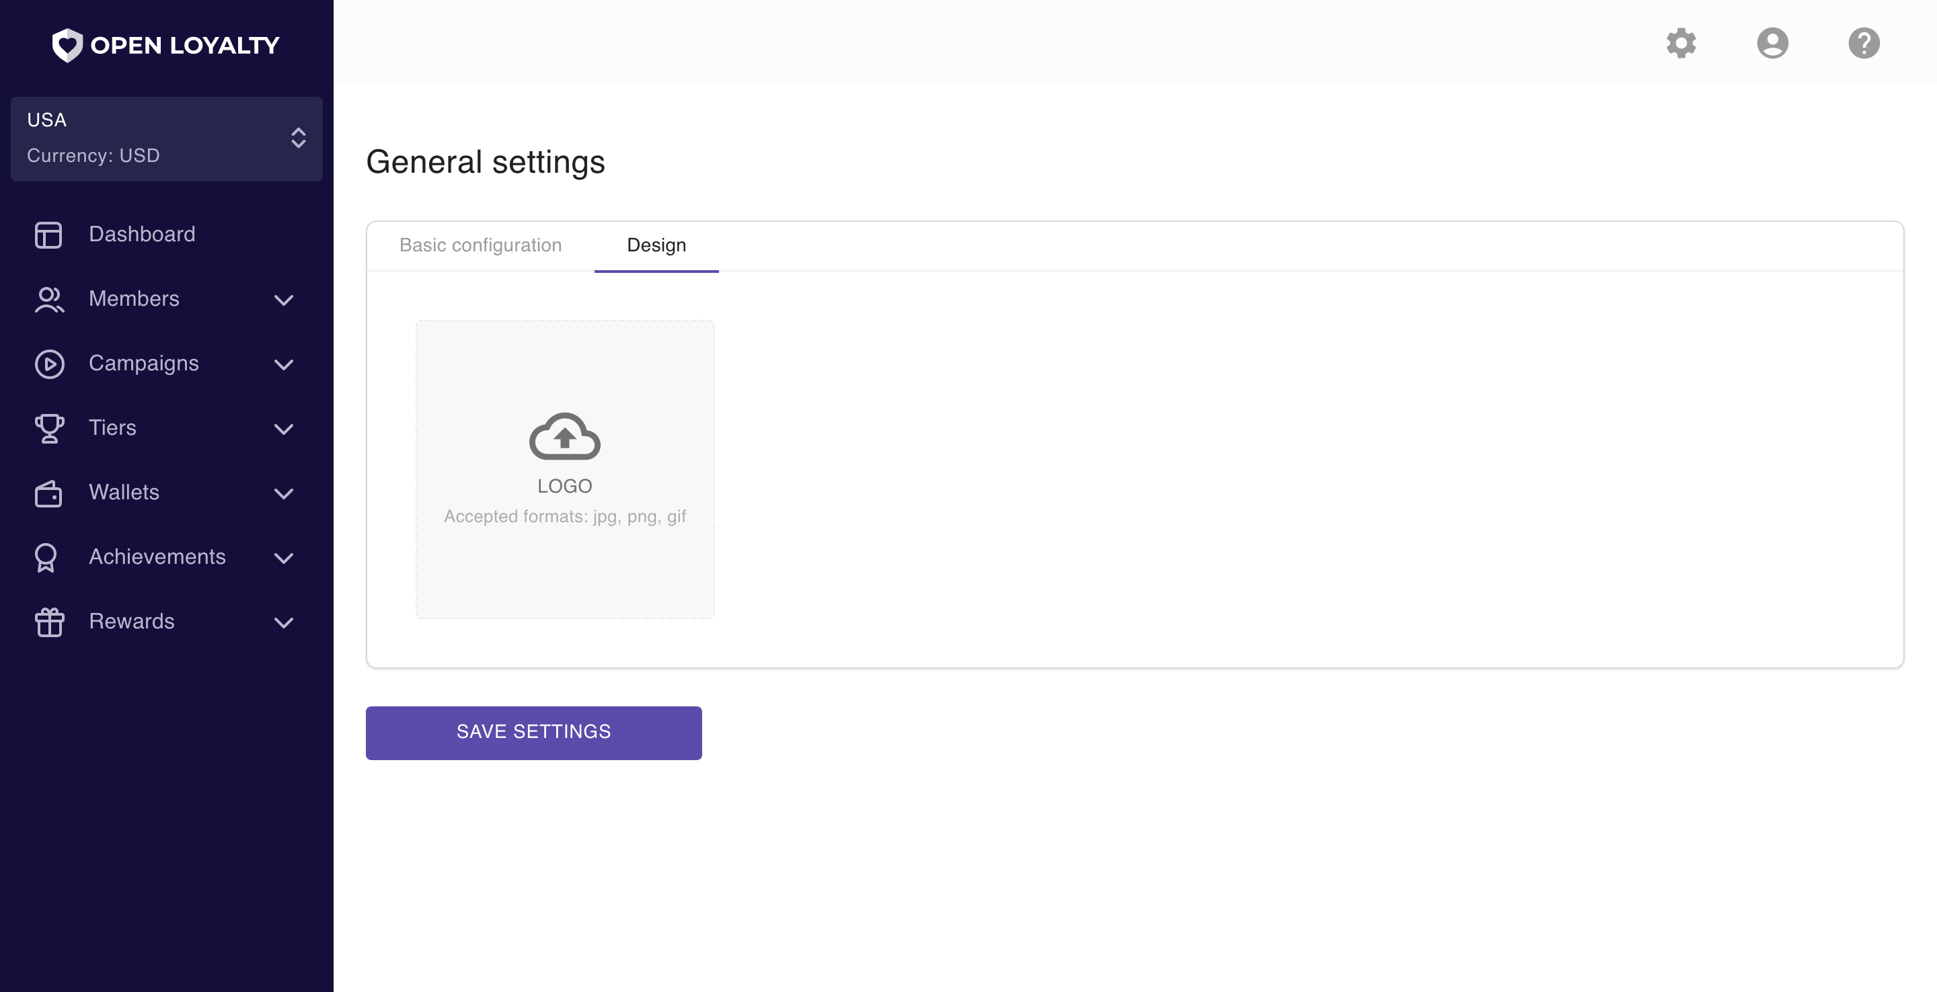This screenshot has width=1937, height=992.
Task: Click the Currency: USD label
Action: tap(93, 155)
